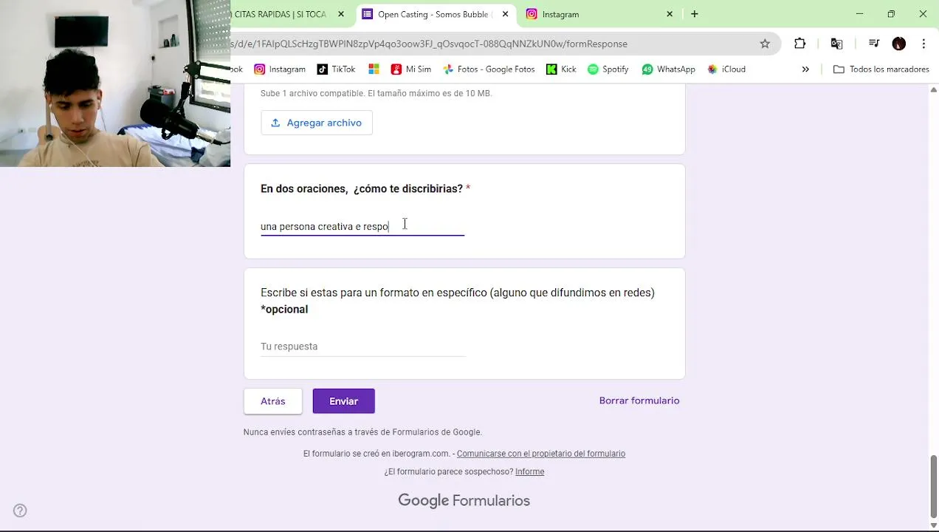Click the Informe link
The height and width of the screenshot is (532, 939).
[529, 471]
